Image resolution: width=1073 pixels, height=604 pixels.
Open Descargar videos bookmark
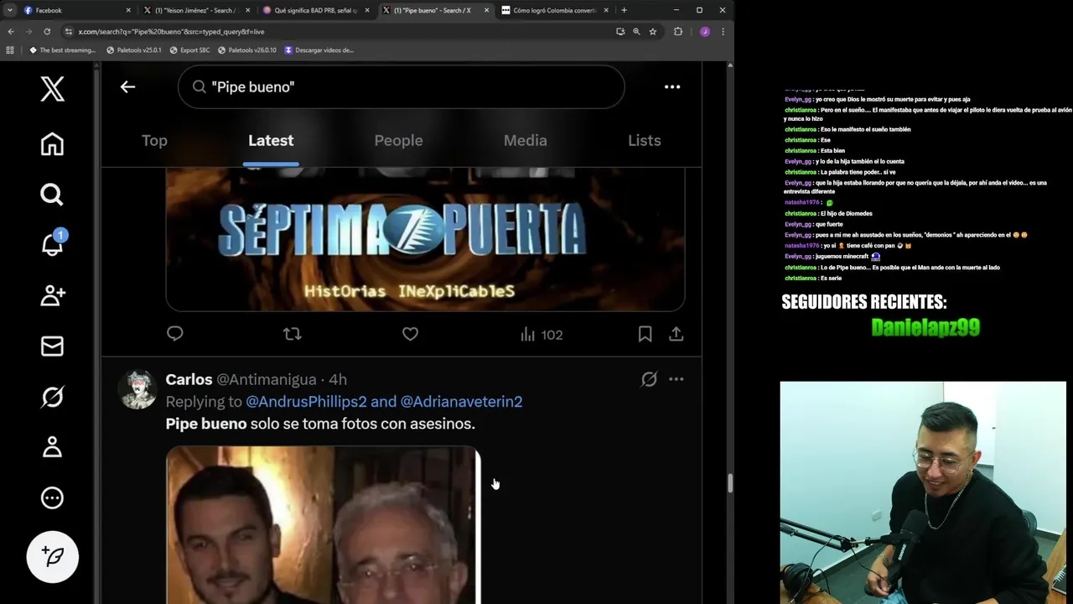319,50
